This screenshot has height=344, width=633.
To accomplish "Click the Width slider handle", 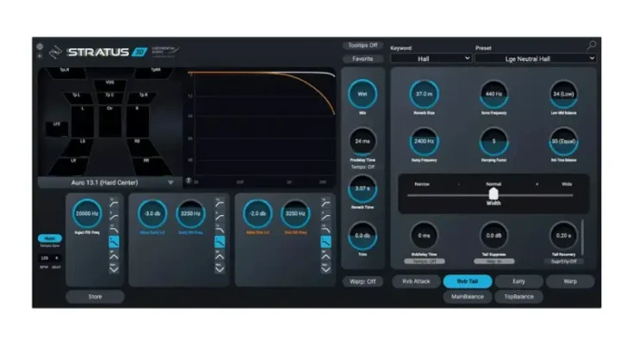I will pyautogui.click(x=493, y=193).
